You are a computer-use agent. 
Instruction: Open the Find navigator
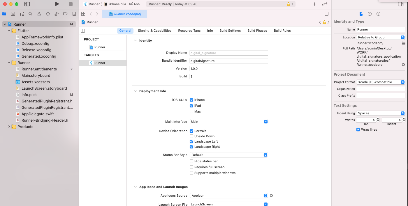pyautogui.click(x=30, y=14)
